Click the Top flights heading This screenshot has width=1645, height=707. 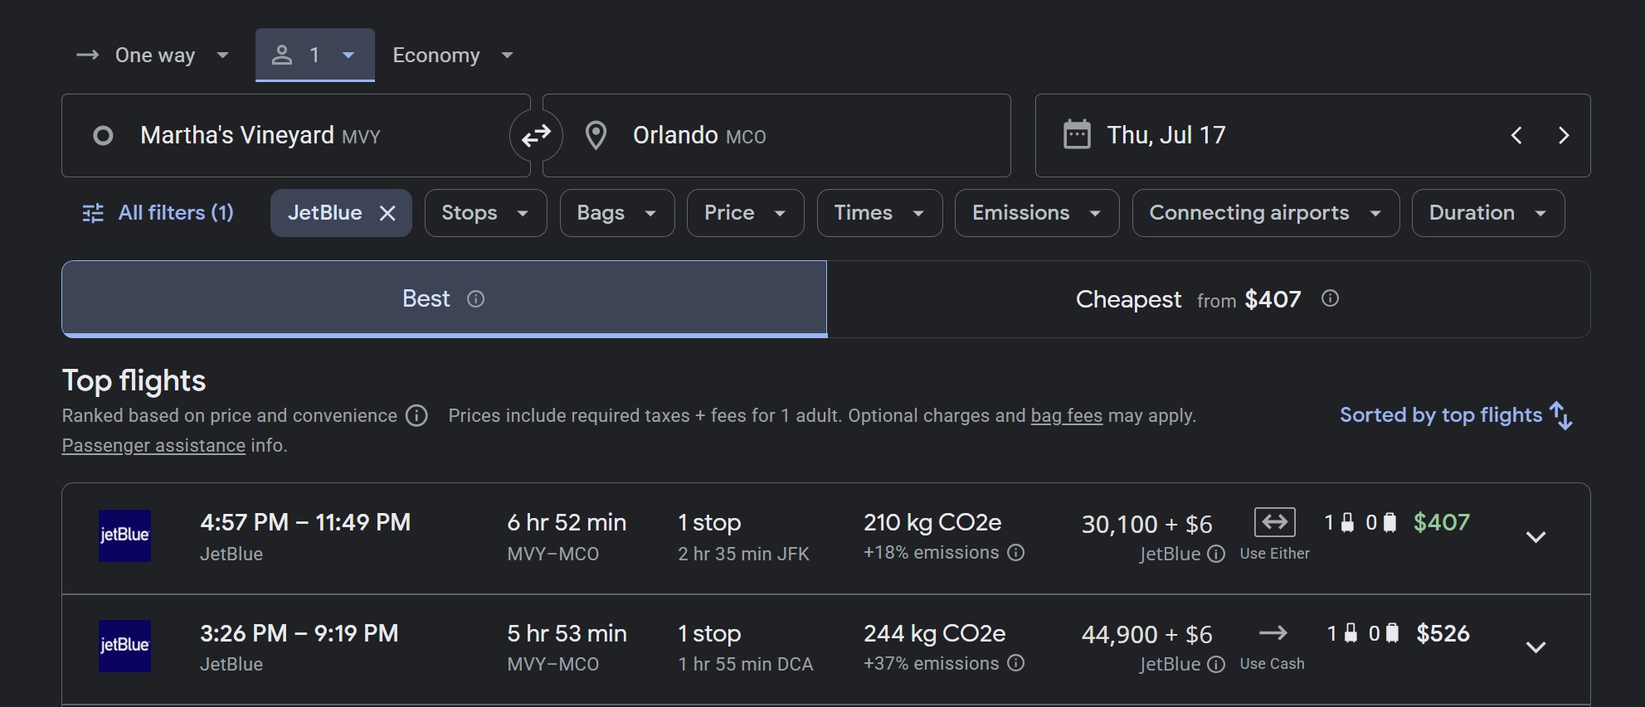tap(134, 380)
